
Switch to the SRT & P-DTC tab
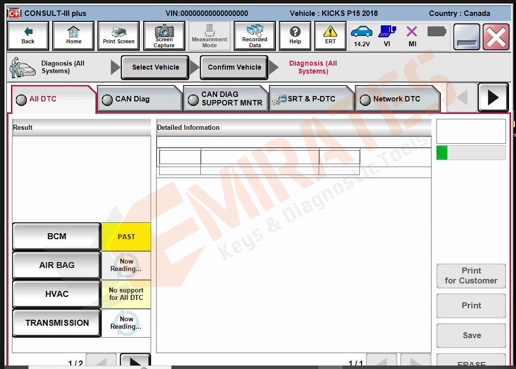pyautogui.click(x=311, y=99)
